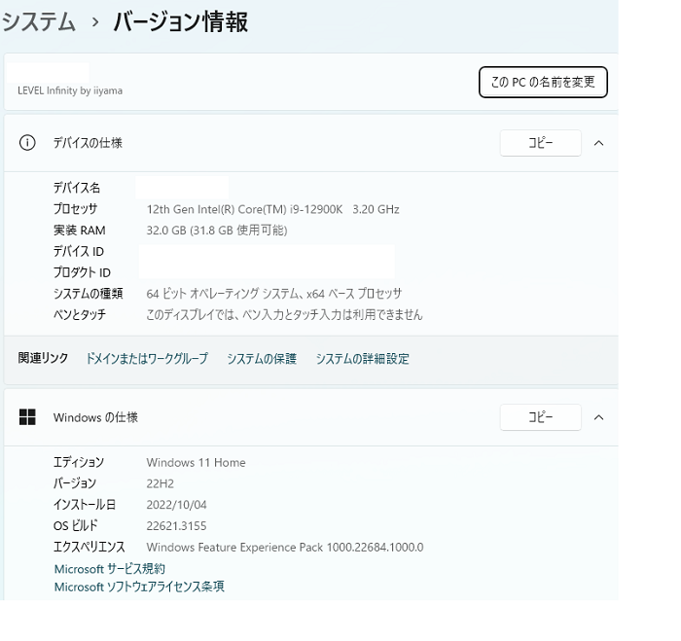Select the pen and touch availability text
This screenshot has width=681, height=641.
tap(284, 314)
